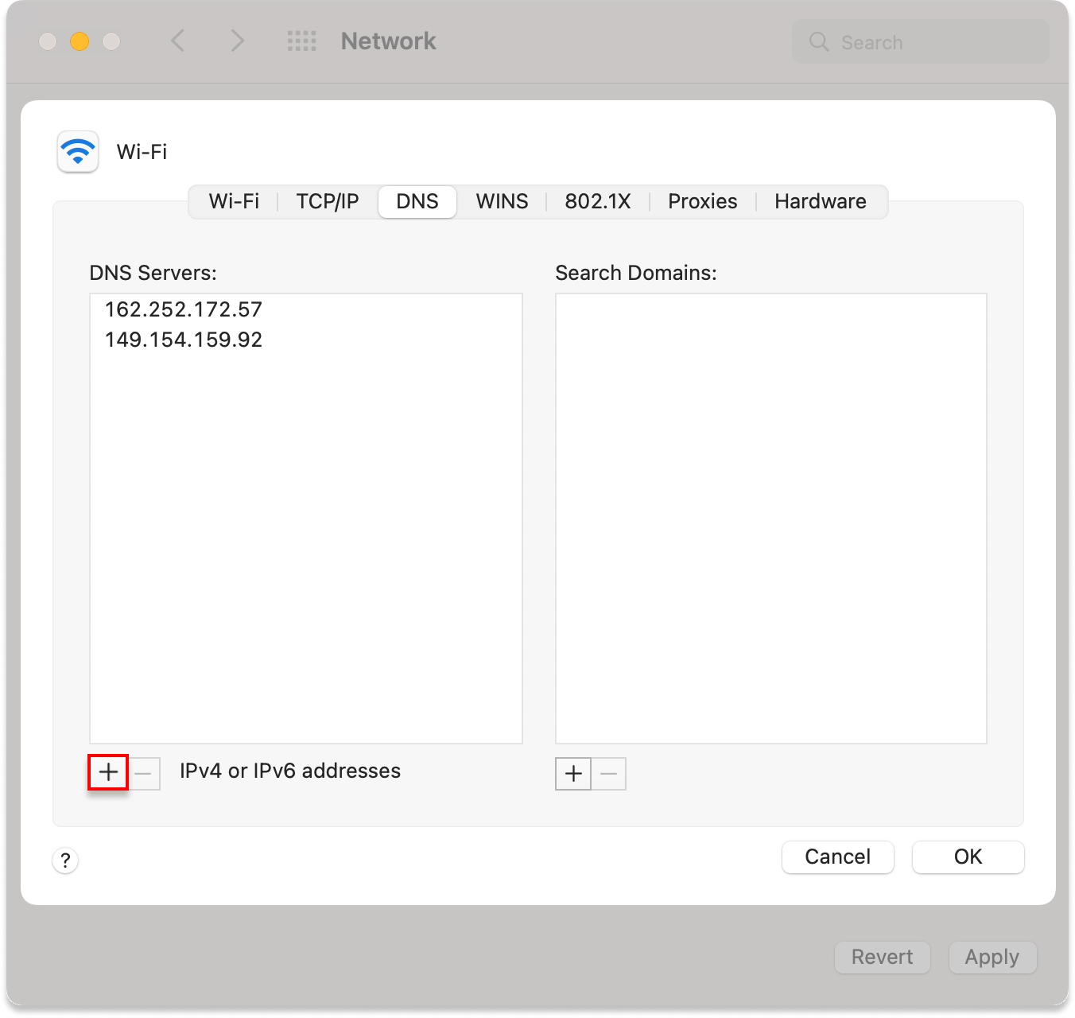The height and width of the screenshot is (1018, 1075).
Task: Click the remove DNS server minus button
Action: (144, 773)
